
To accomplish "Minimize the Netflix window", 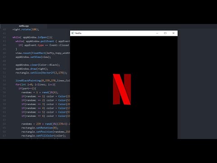I will [157, 33].
